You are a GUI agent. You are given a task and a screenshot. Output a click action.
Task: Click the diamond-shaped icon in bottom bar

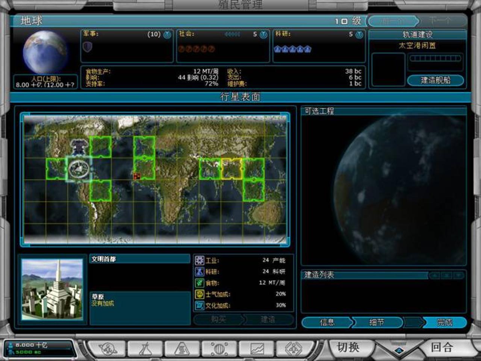pos(294,349)
